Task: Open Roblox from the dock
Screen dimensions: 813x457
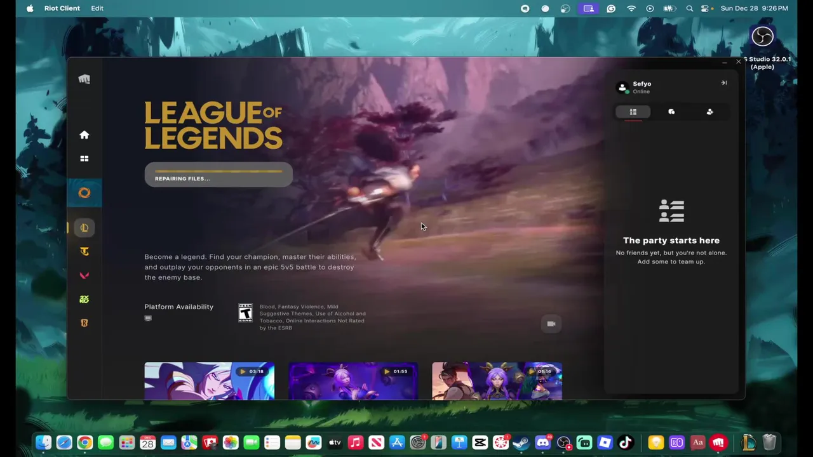Action: tap(605, 442)
